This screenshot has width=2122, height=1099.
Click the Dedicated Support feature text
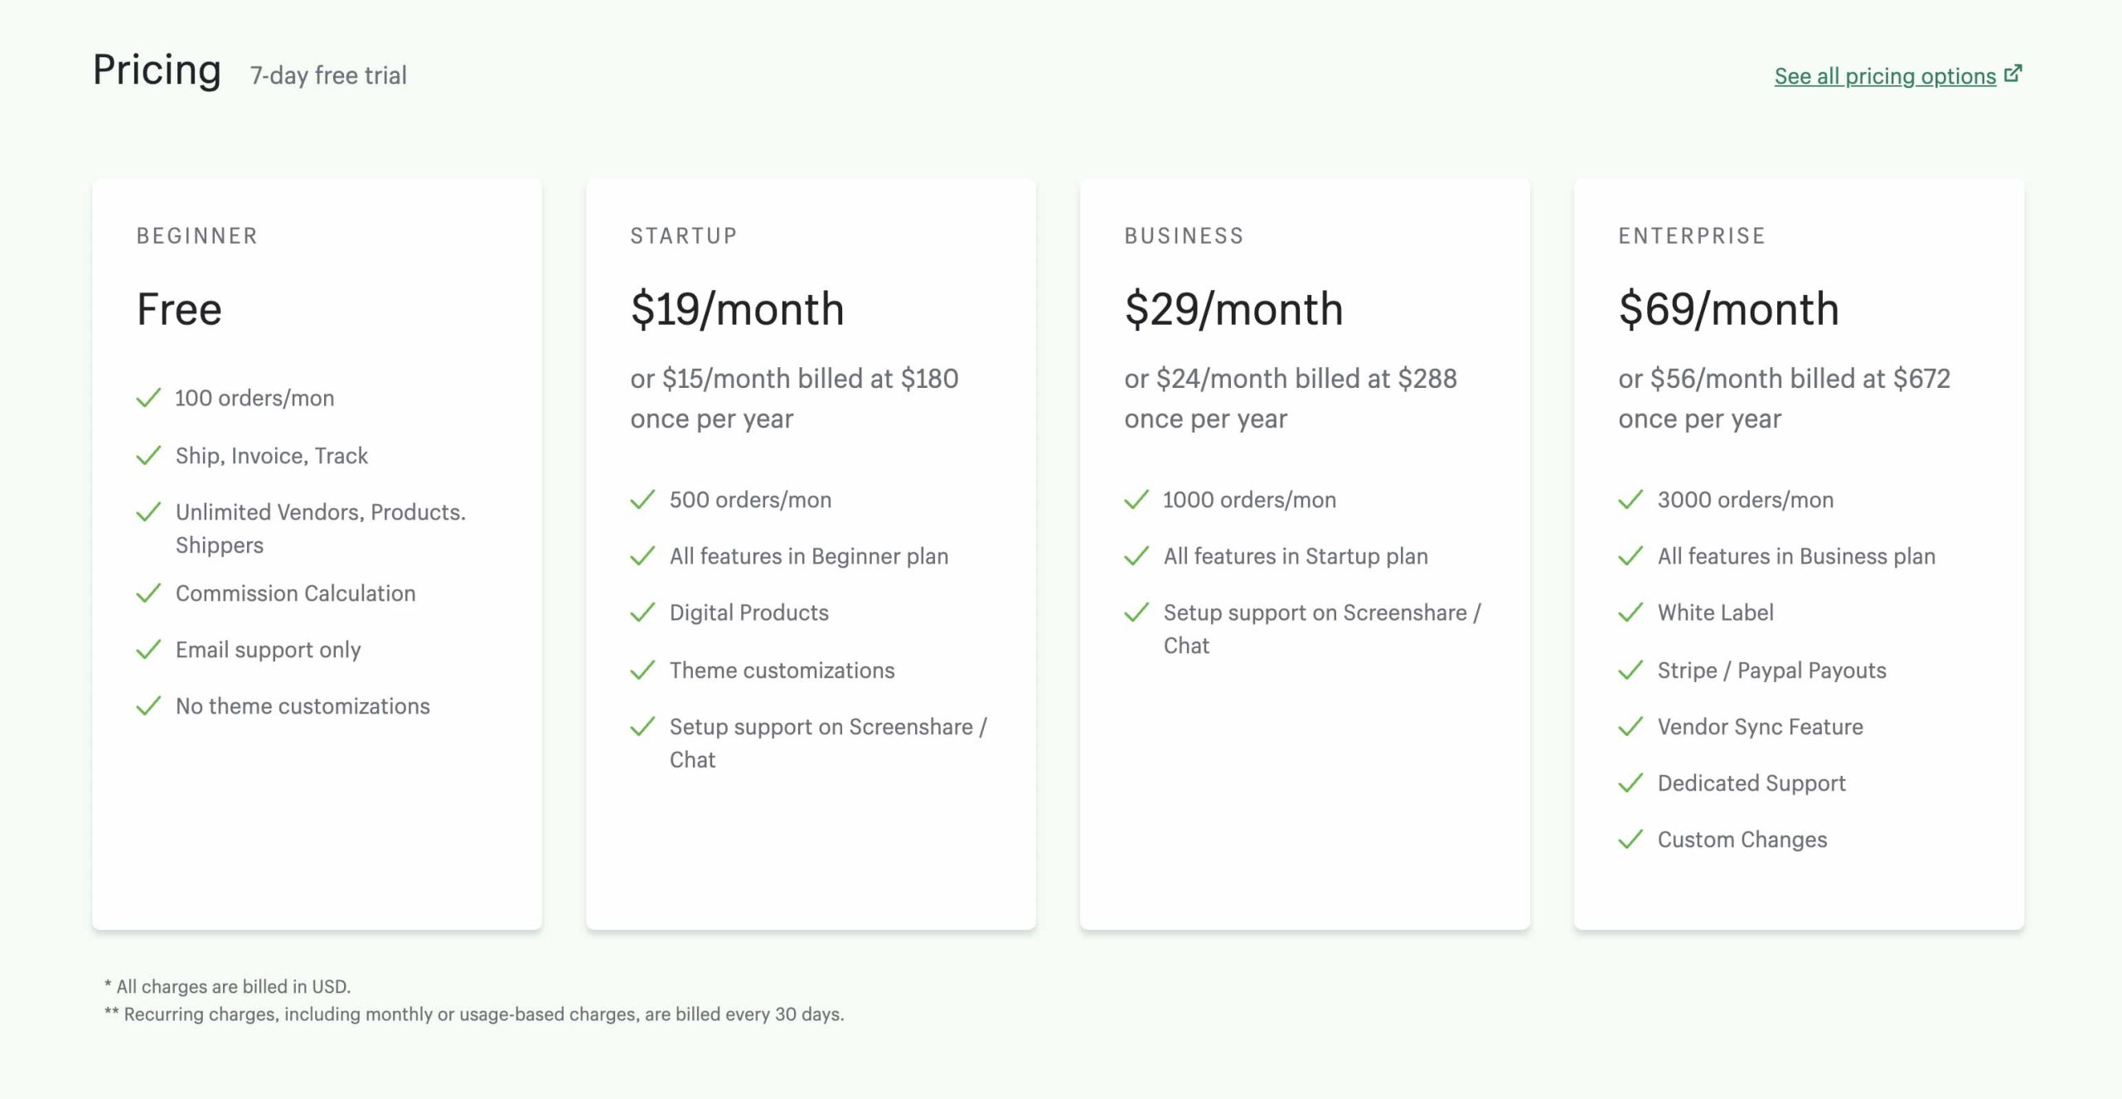pos(1751,783)
